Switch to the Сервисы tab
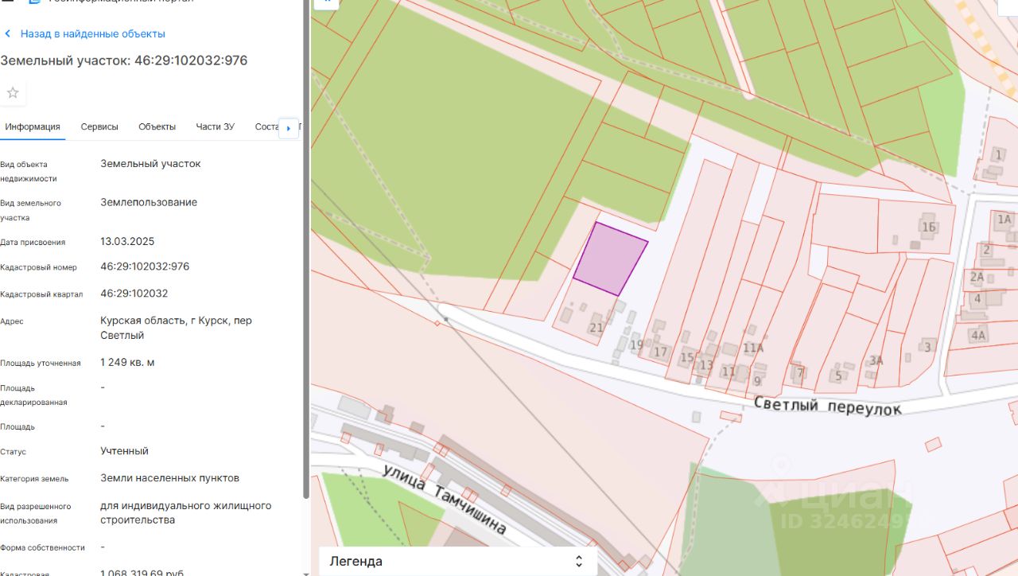 (x=99, y=127)
